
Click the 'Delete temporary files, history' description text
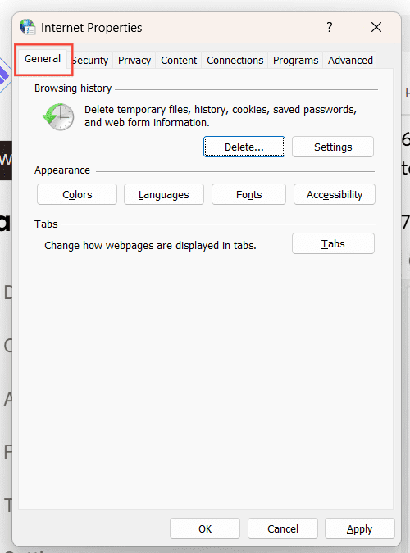click(x=221, y=116)
